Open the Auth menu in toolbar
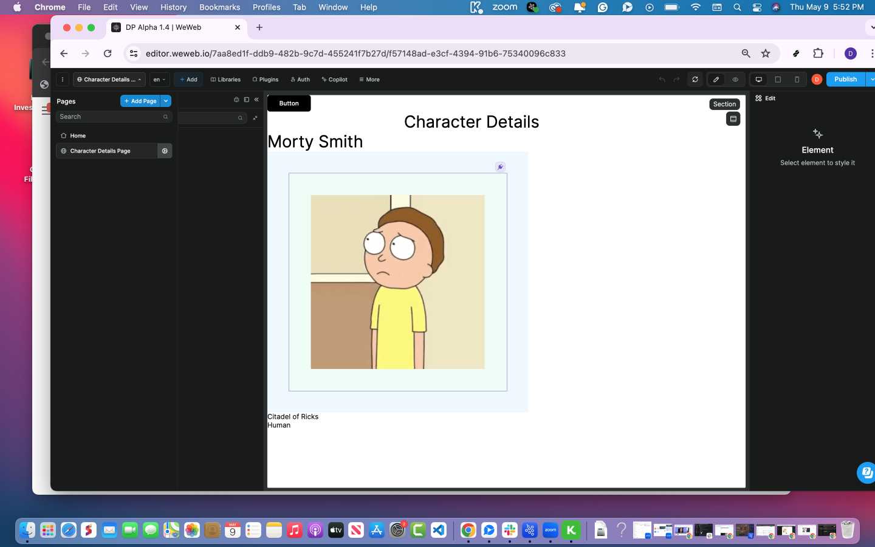The height and width of the screenshot is (547, 875). click(x=300, y=80)
